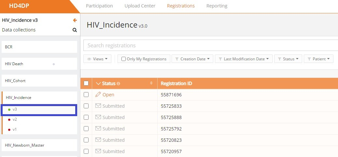Click envelope icon for registration 55720957
Screen dimensions: 338x157
pos(98,151)
